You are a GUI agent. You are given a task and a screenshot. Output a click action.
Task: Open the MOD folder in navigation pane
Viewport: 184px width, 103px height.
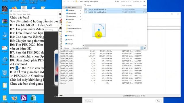[70, 25]
